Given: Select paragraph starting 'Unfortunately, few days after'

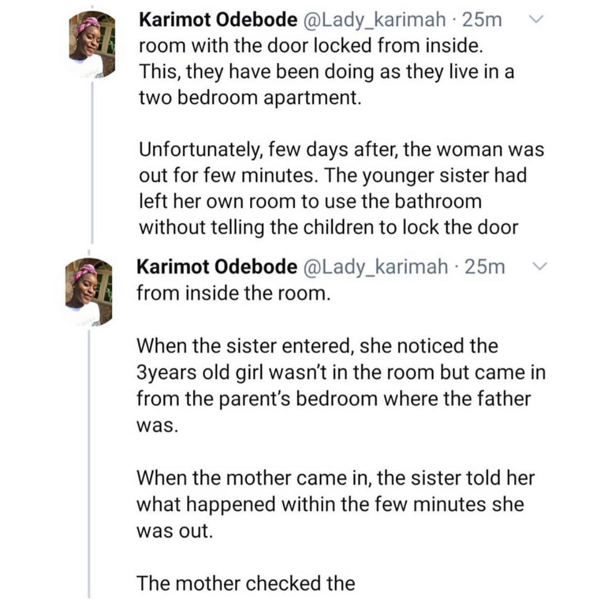Looking at the screenshot, I should [x=342, y=188].
